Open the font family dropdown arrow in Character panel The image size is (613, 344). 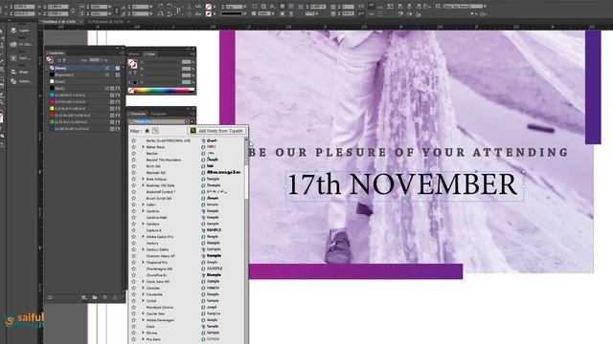pyautogui.click(x=192, y=121)
